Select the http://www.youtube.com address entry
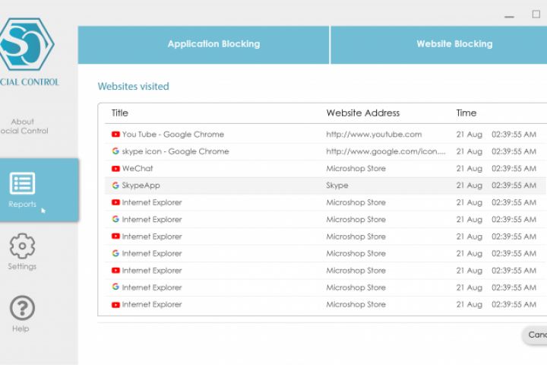This screenshot has width=547, height=365. [373, 135]
